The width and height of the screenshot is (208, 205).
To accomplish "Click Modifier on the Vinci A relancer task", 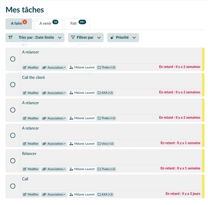I will (31, 144).
